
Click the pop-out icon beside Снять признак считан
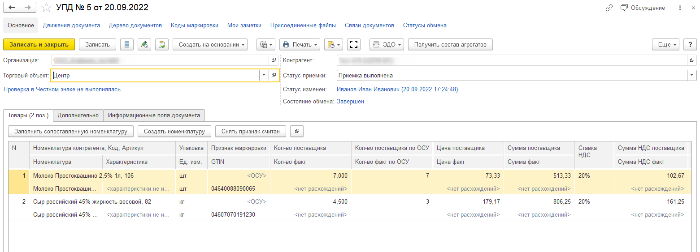tap(297, 131)
